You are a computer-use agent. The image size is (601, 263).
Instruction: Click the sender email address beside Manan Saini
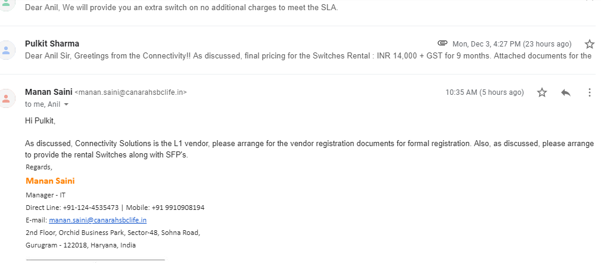click(131, 92)
